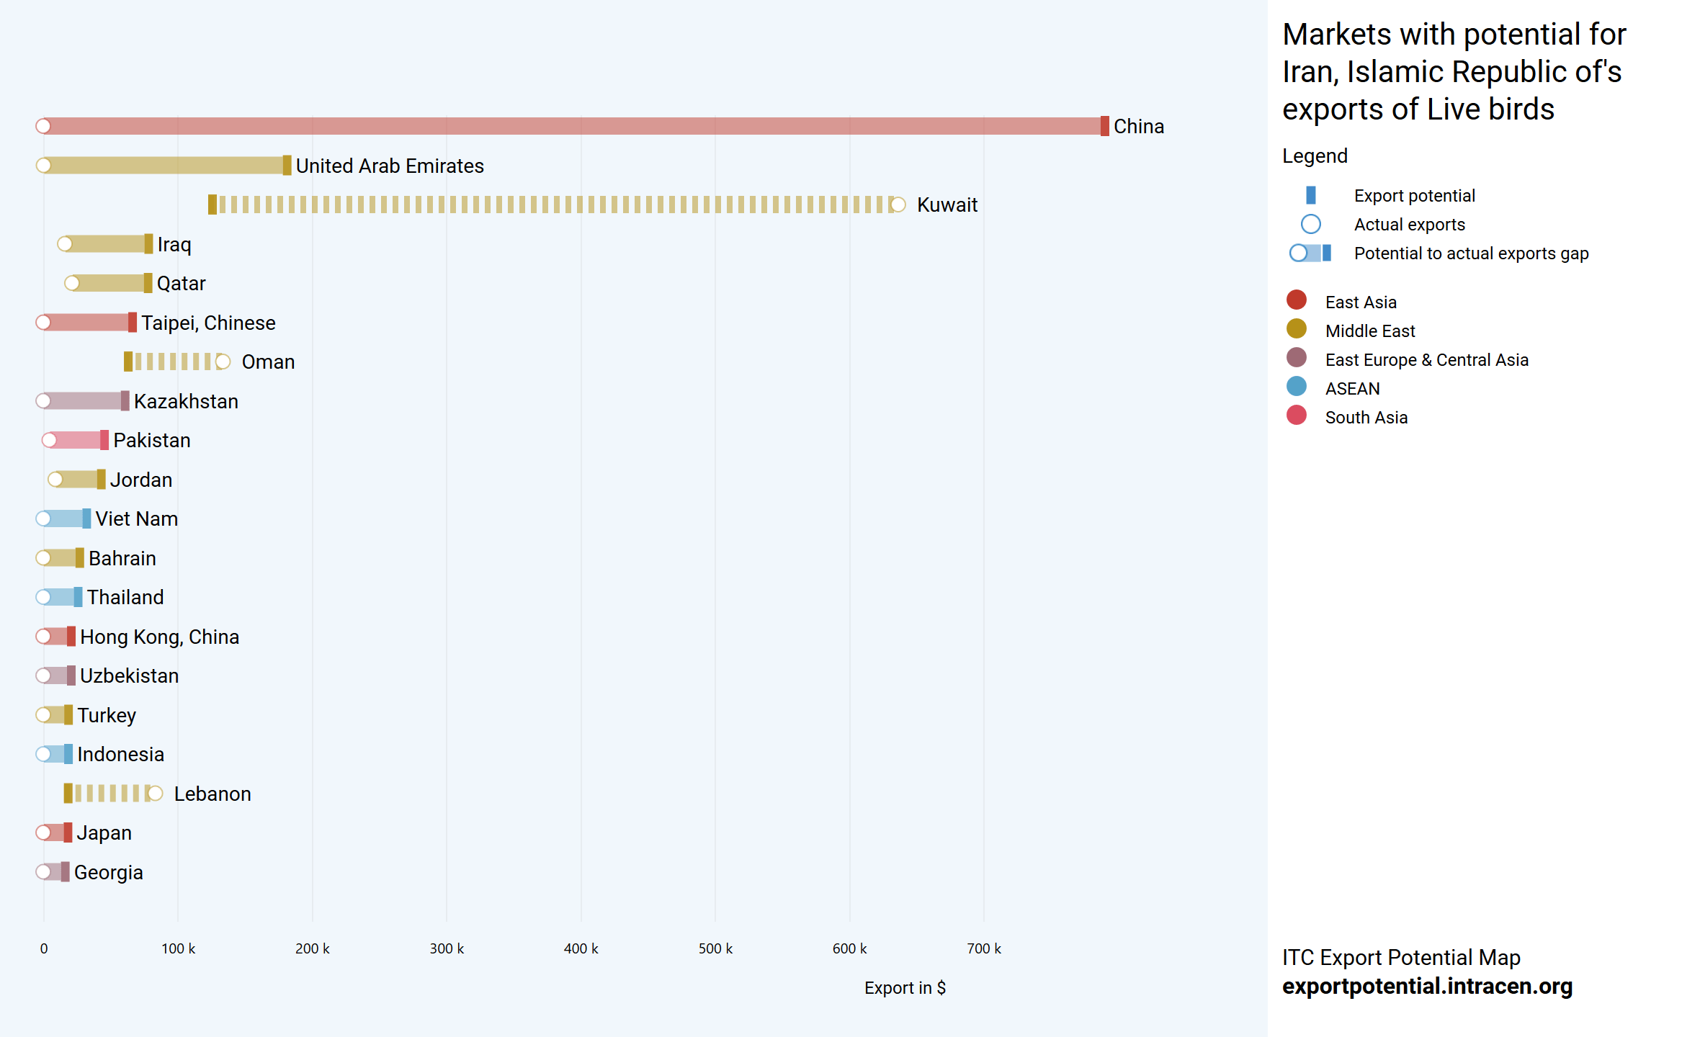
Task: Select the ASEAN blue legend dot
Action: [1296, 387]
